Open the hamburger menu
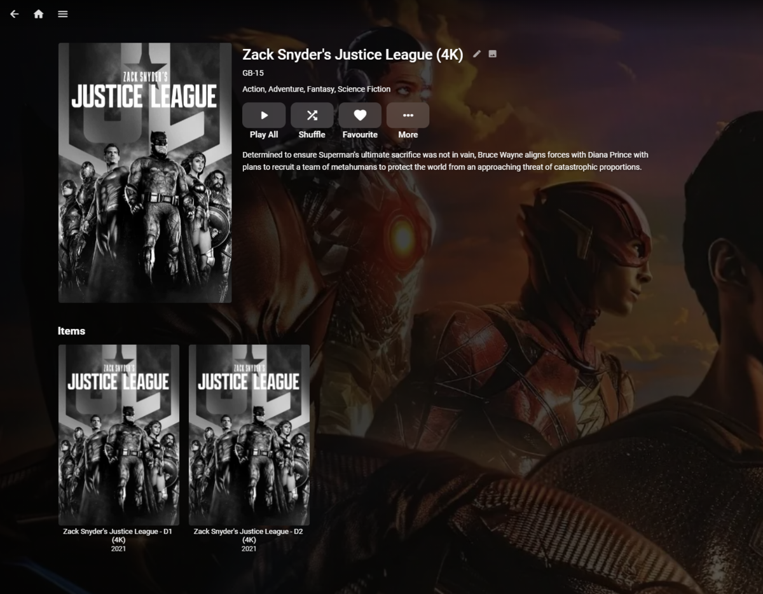 pos(63,14)
